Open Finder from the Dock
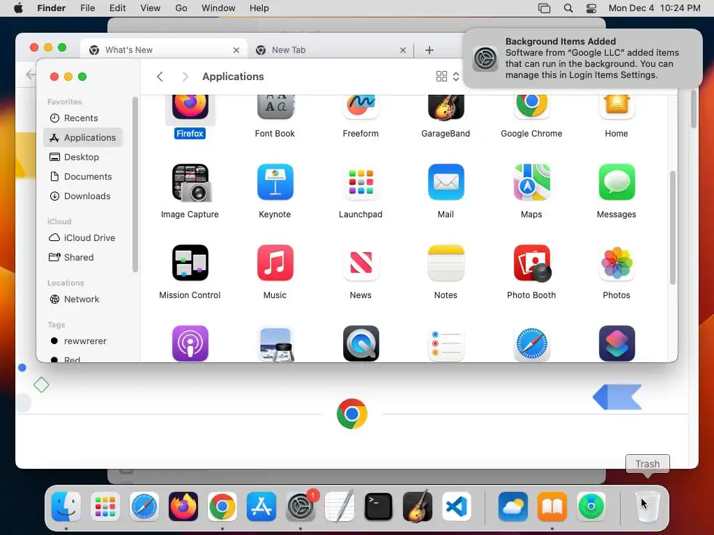 [x=66, y=506]
